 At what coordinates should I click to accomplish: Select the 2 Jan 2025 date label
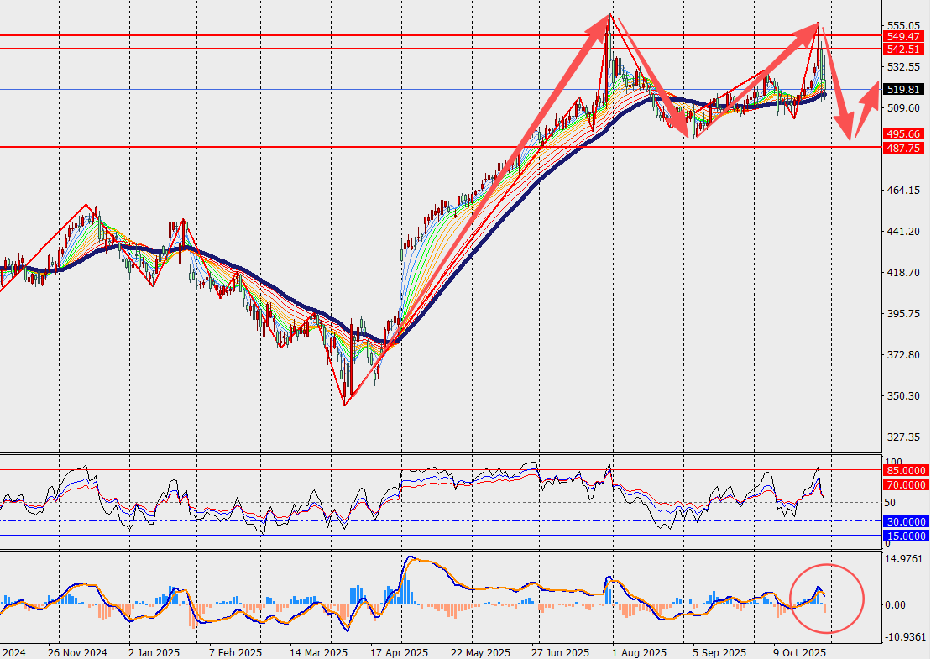coord(154,652)
